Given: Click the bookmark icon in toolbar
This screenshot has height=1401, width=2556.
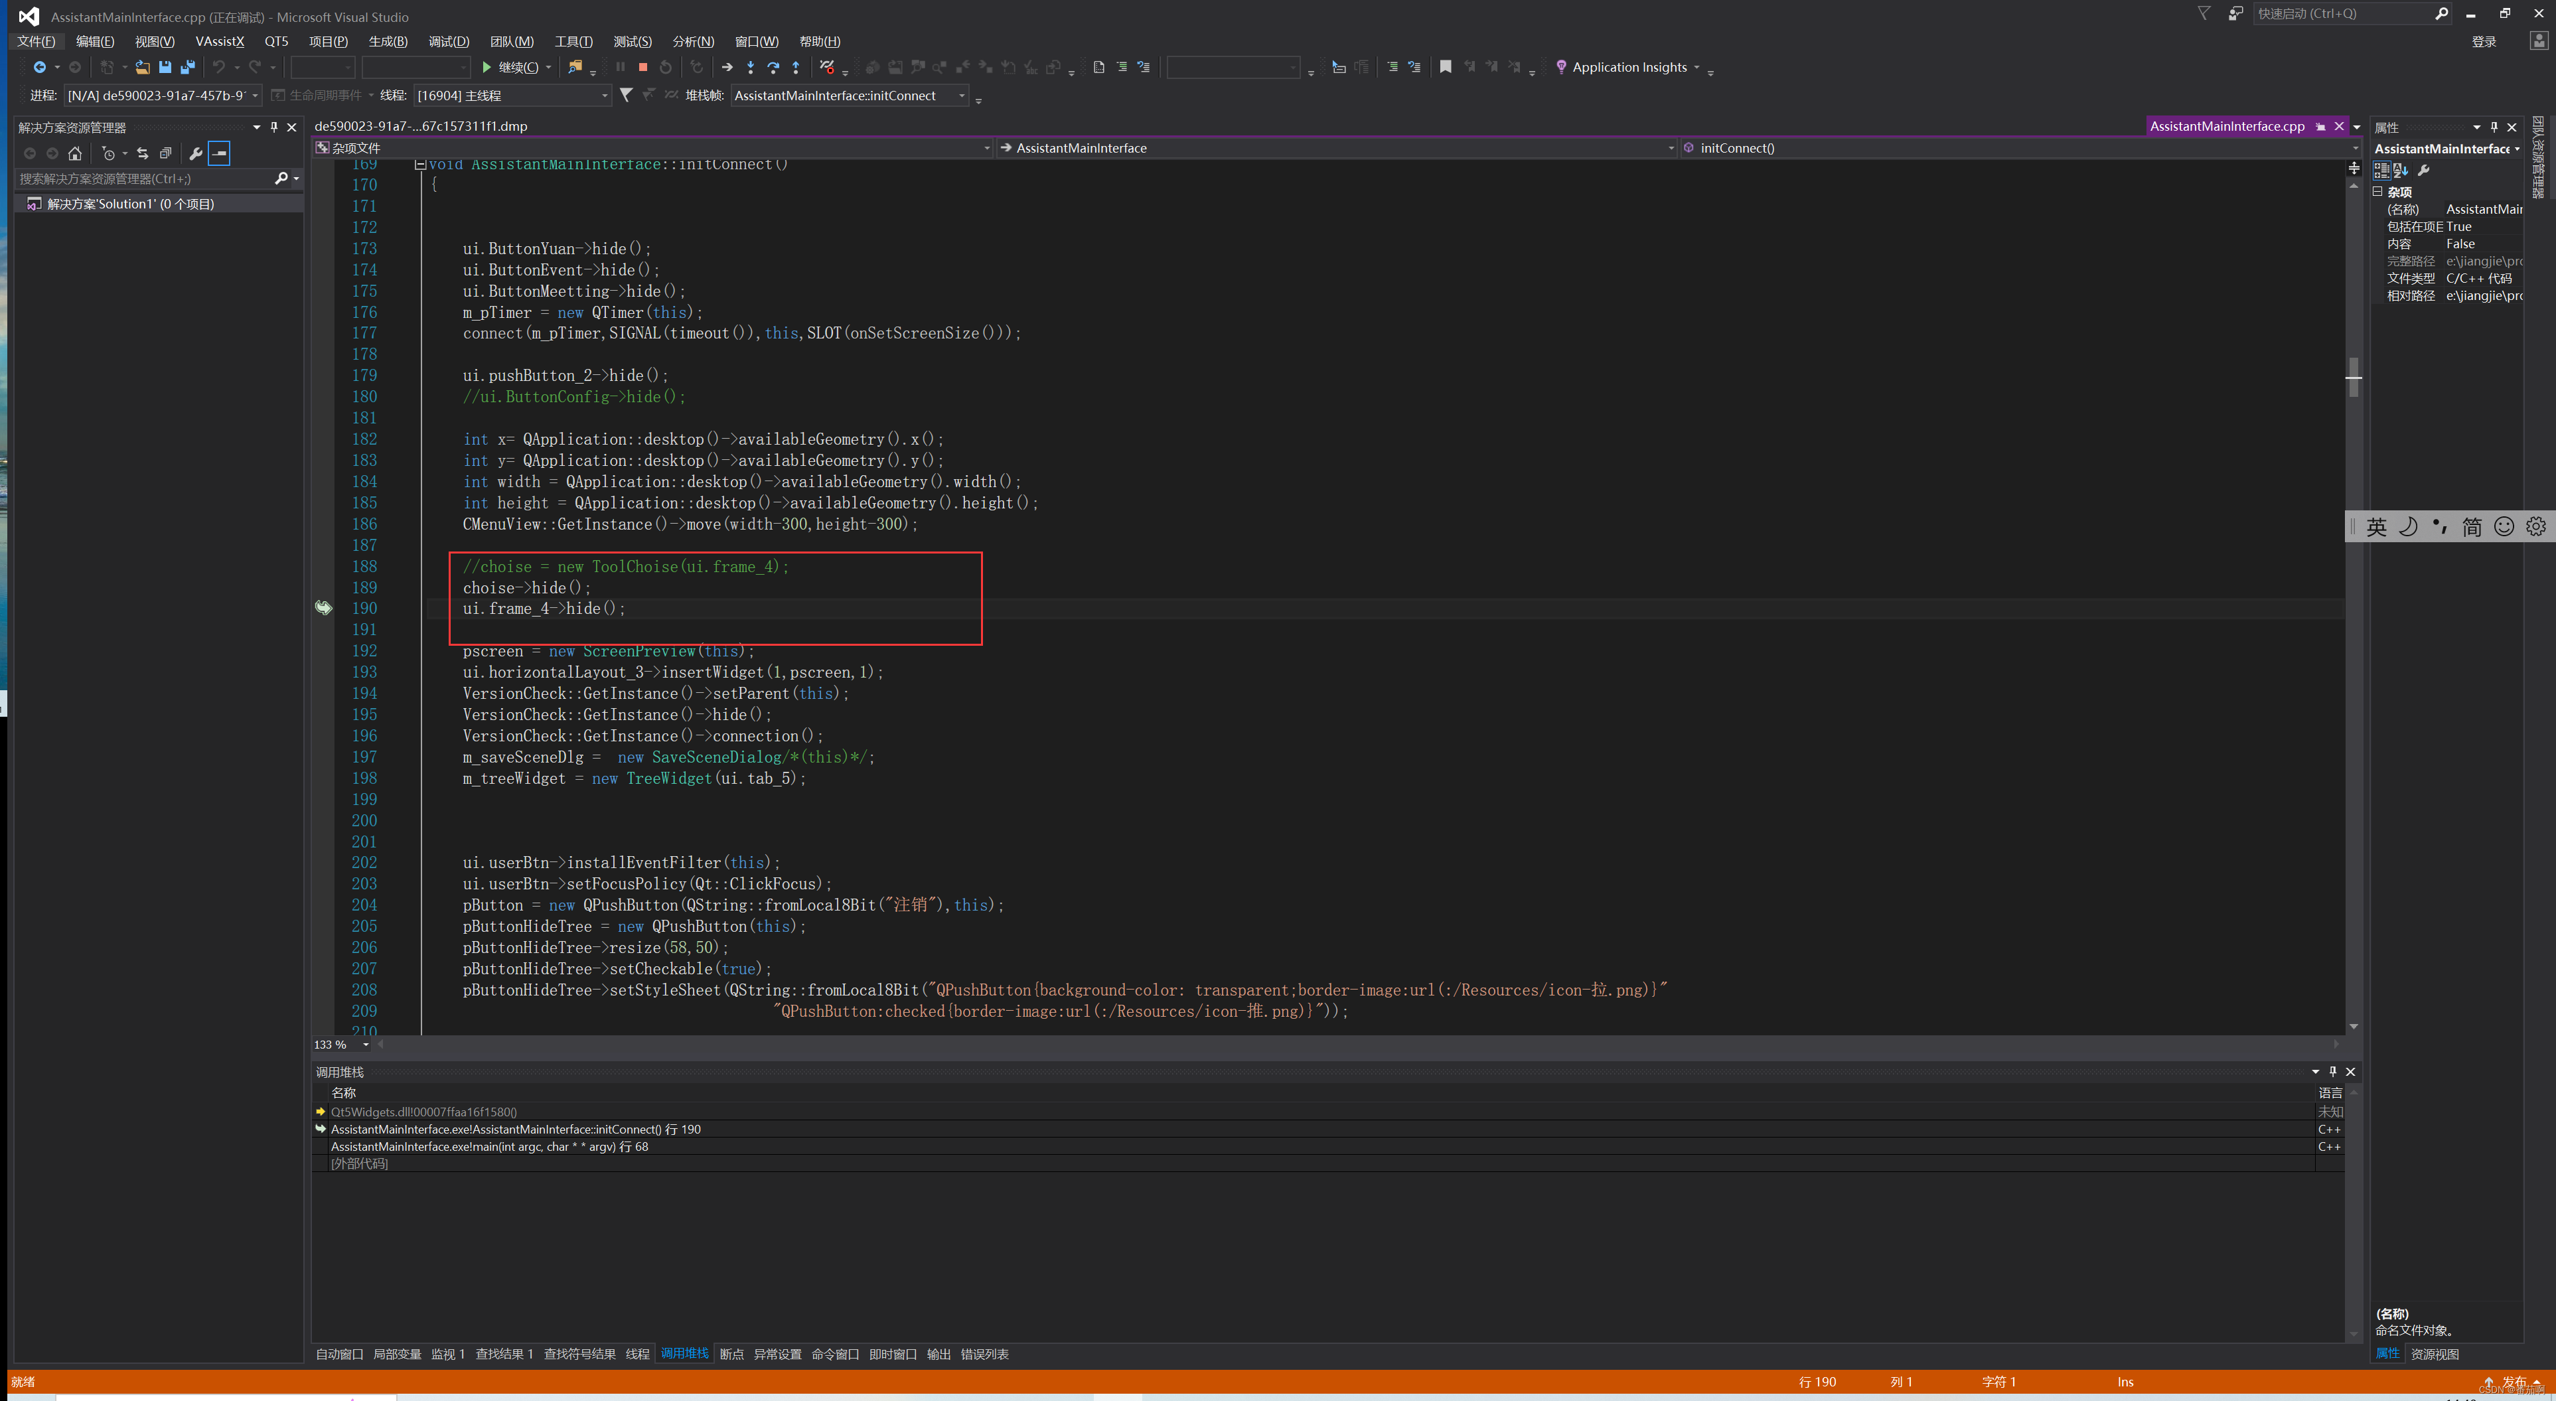Looking at the screenshot, I should (1446, 68).
